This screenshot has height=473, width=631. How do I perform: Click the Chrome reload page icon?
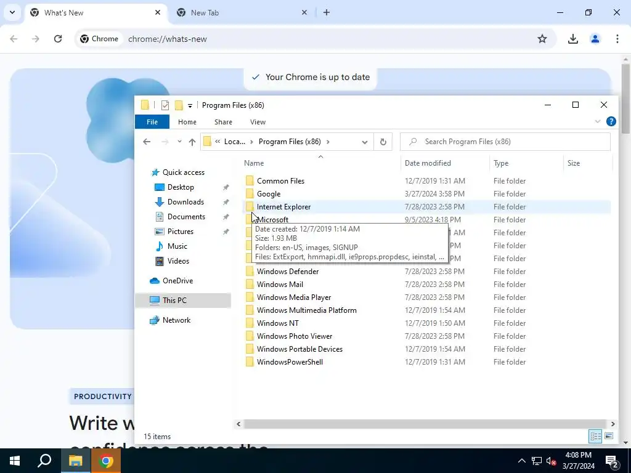pyautogui.click(x=58, y=39)
